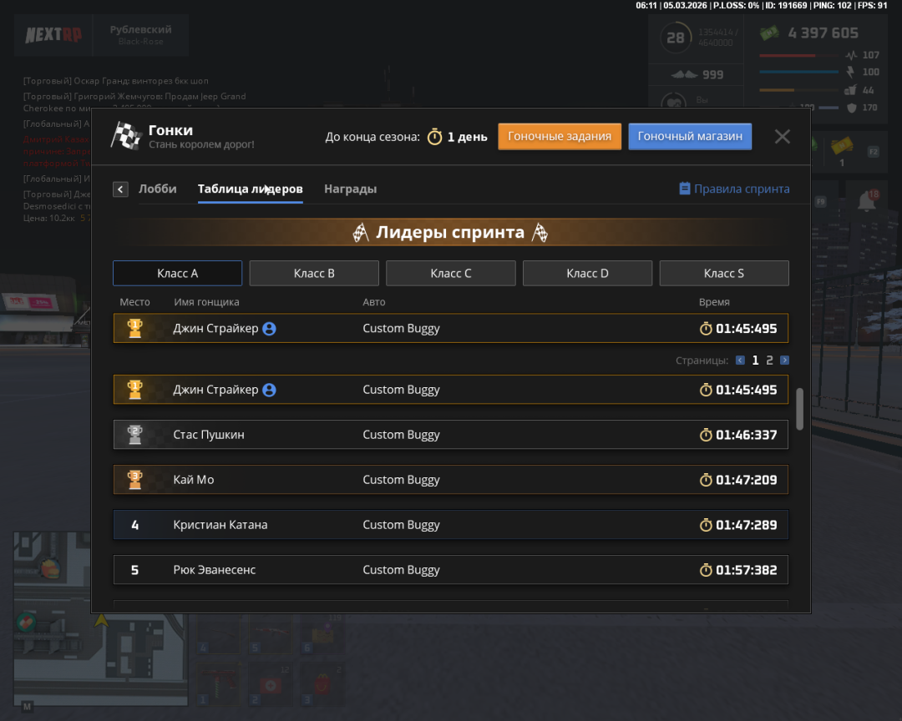902x721 pixels.
Task: Click the season countdown stopwatch icon
Action: point(435,137)
